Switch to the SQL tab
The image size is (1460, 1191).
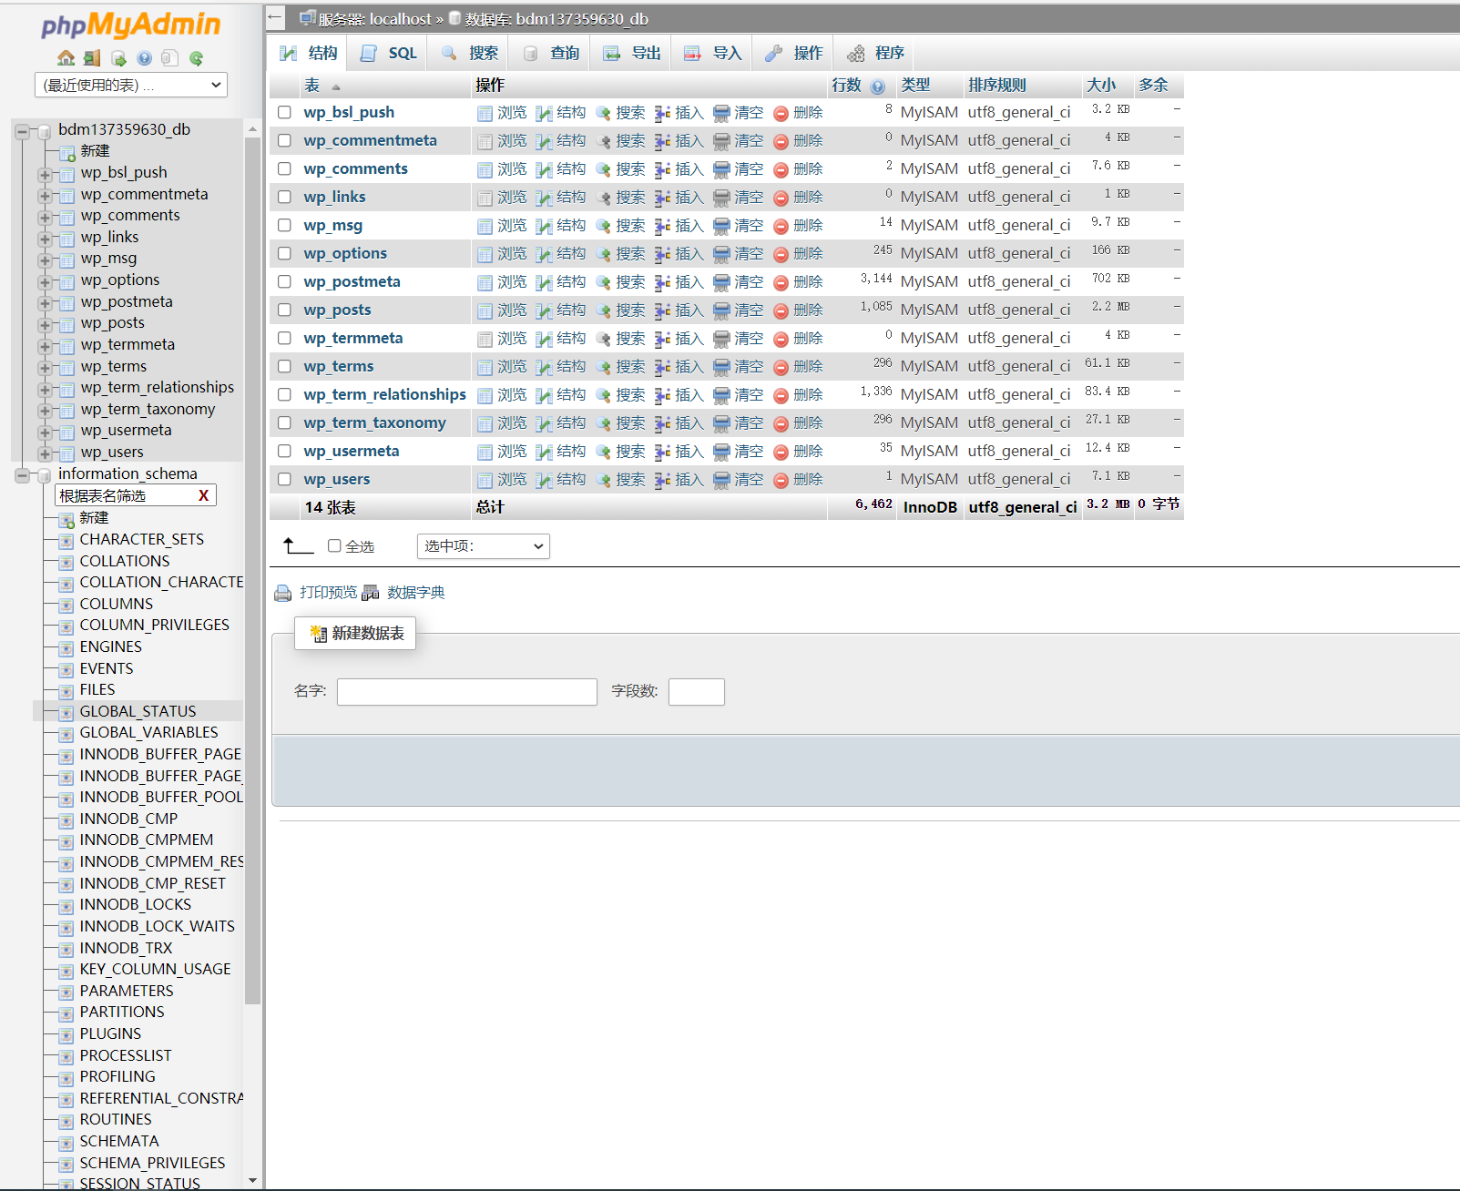point(388,53)
